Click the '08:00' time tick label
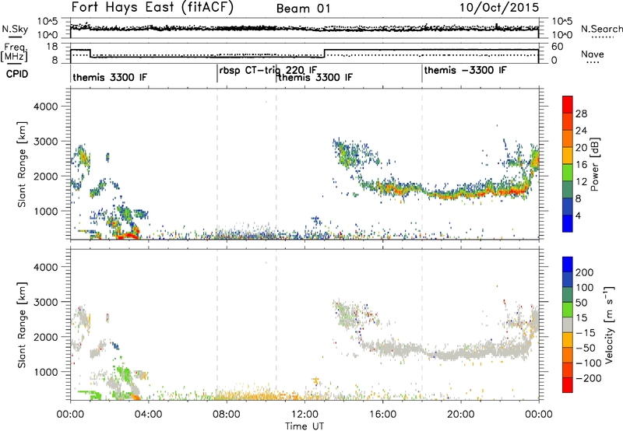Screen dimensions: 623x431 (x=227, y=415)
